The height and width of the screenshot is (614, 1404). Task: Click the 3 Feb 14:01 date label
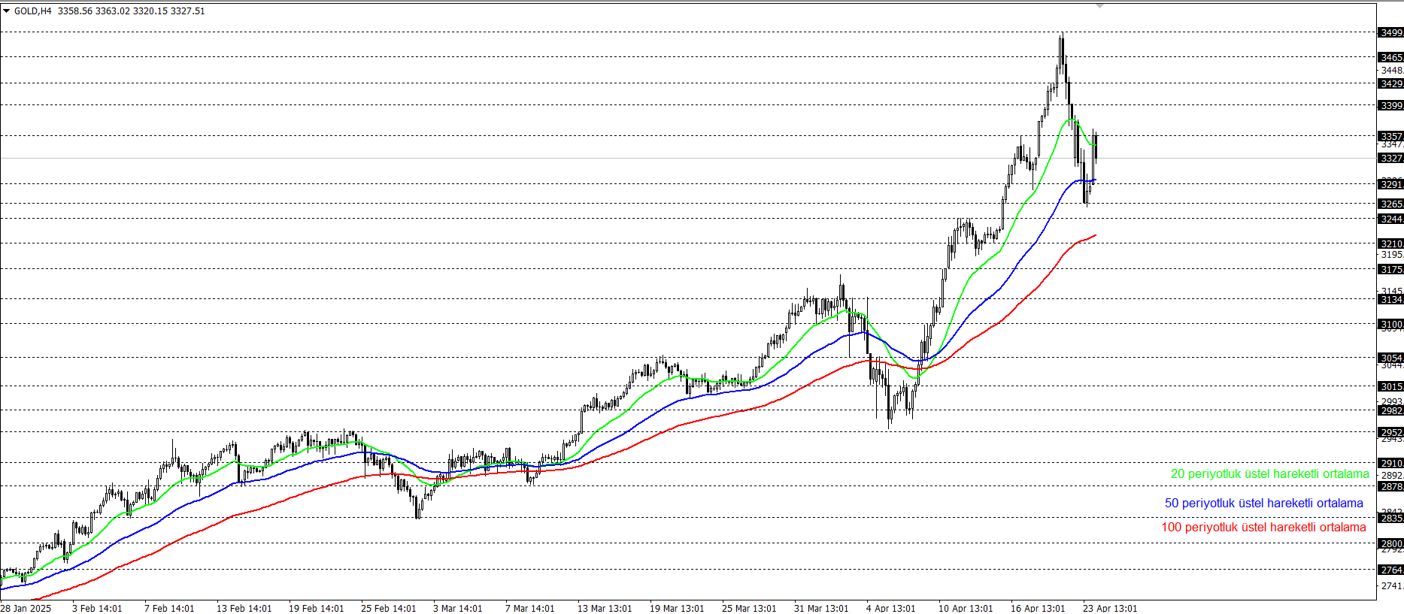click(x=97, y=608)
